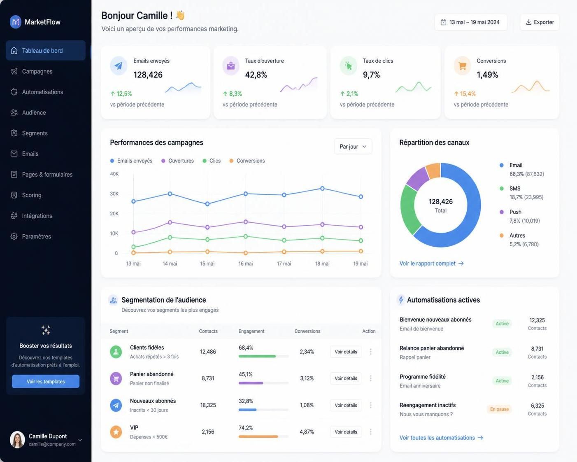577x462 pixels.
Task: Navigate to Scoring in the sidebar
Action: coord(46,195)
